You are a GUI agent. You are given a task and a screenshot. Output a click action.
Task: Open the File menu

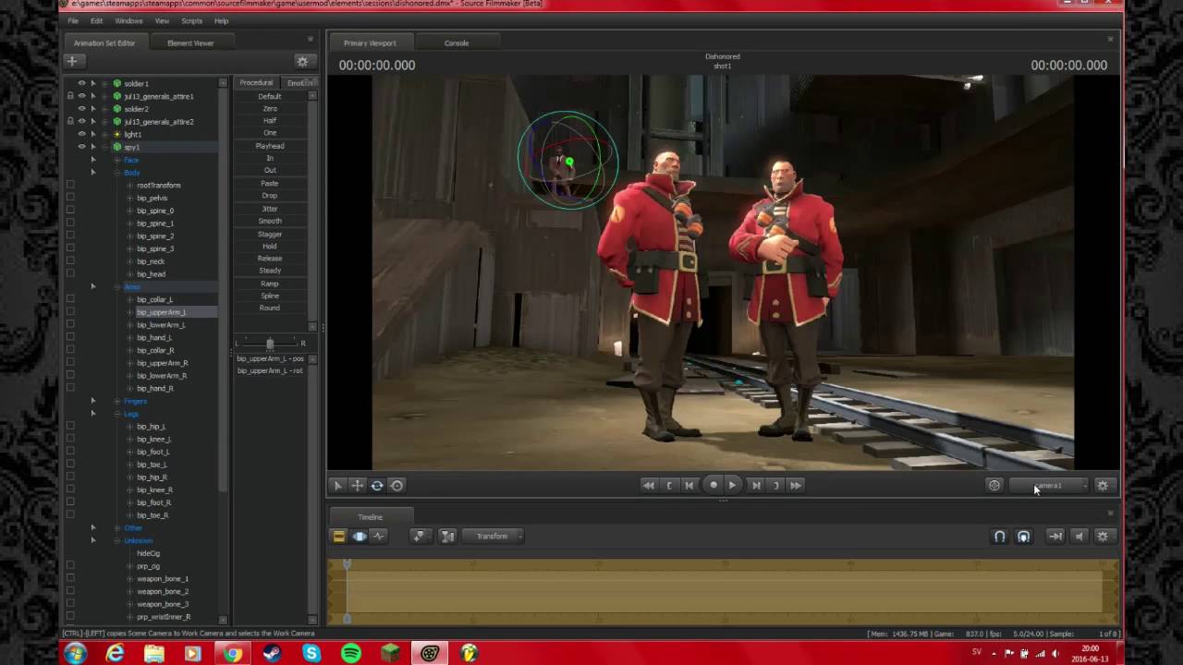(x=73, y=20)
